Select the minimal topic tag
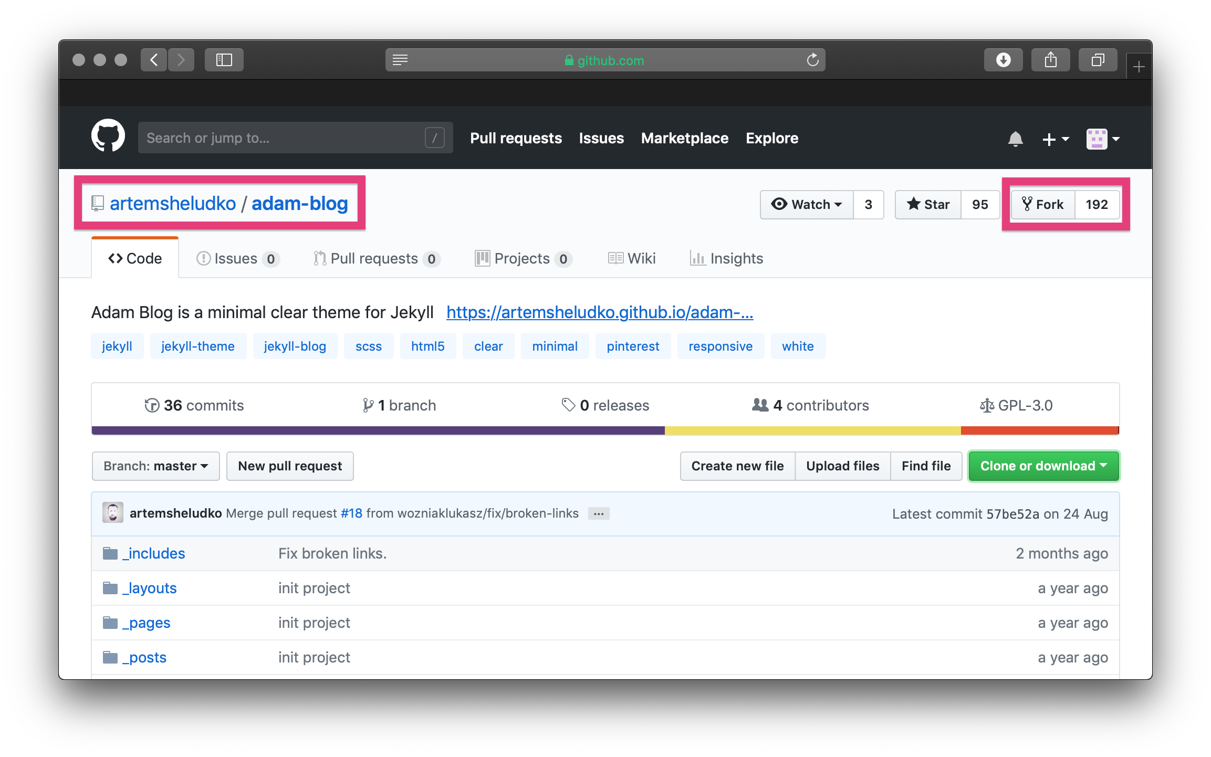The image size is (1211, 757). 555,346
